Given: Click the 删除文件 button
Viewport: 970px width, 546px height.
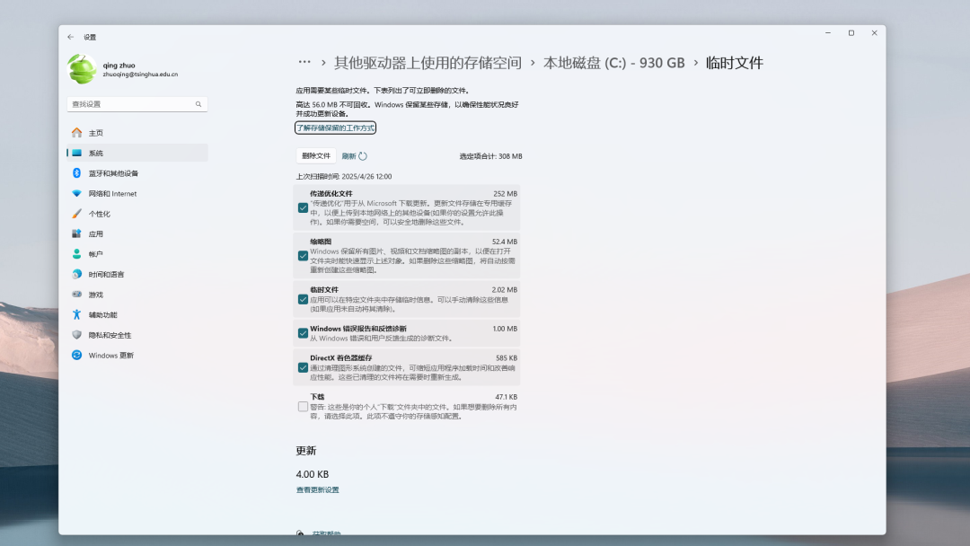Looking at the screenshot, I should pos(316,156).
